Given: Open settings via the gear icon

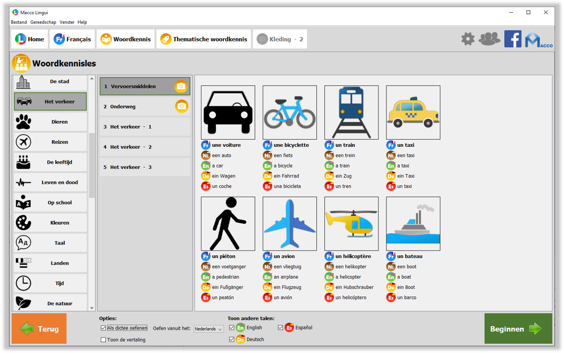Looking at the screenshot, I should point(468,39).
